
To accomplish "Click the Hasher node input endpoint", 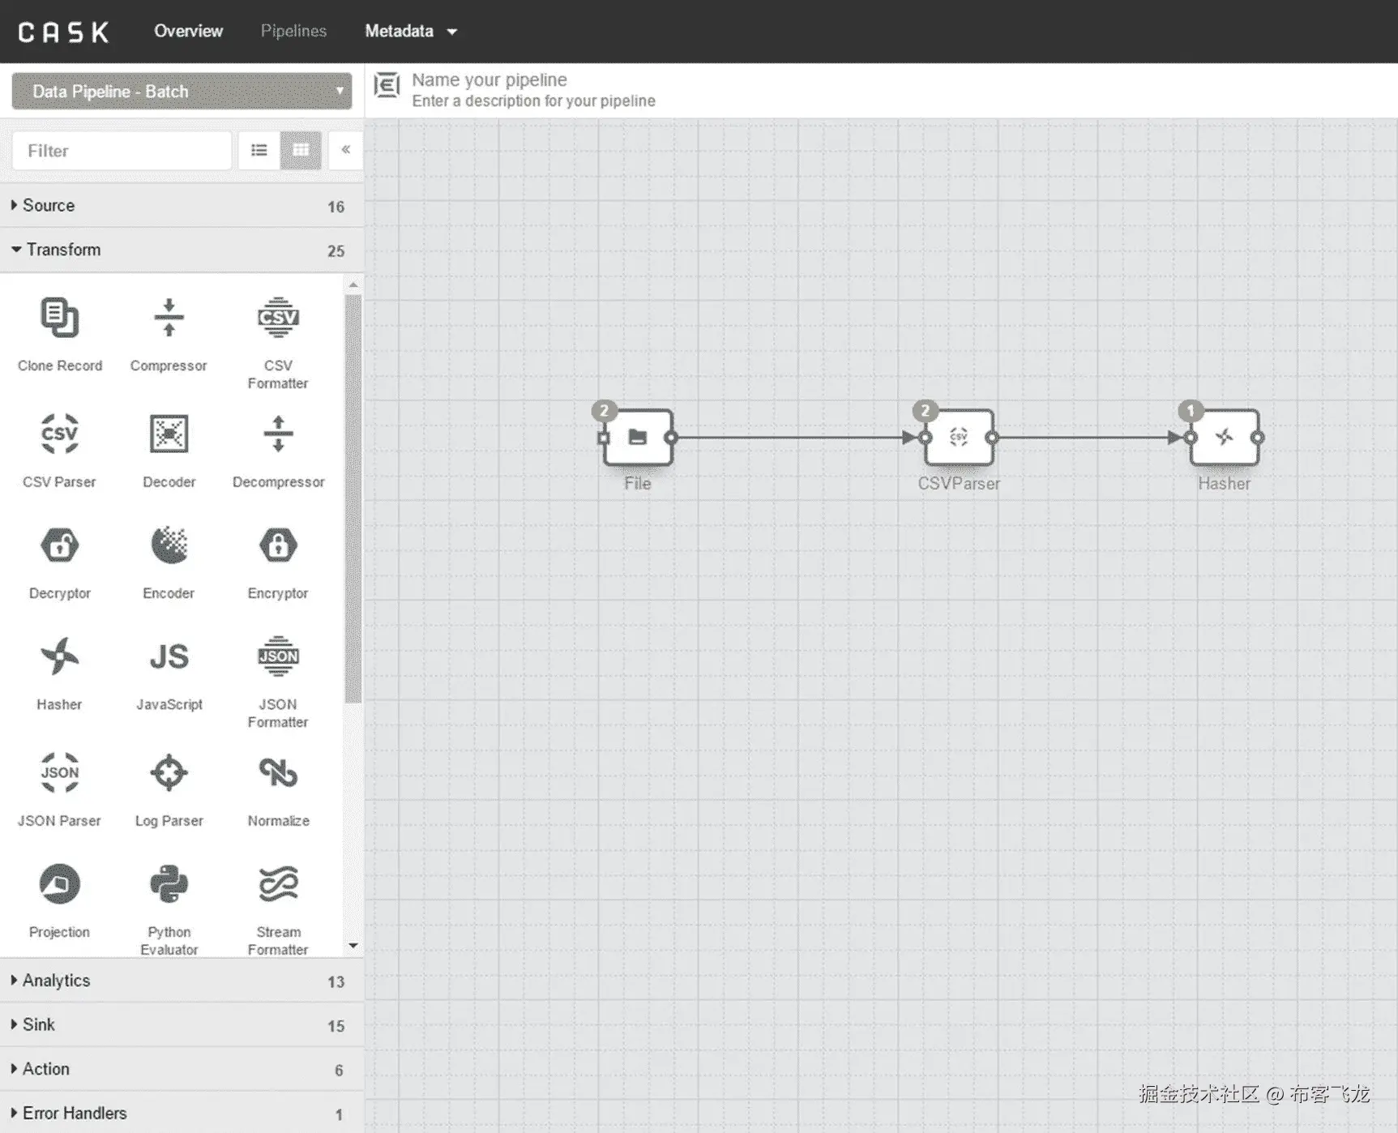I will click(1191, 438).
